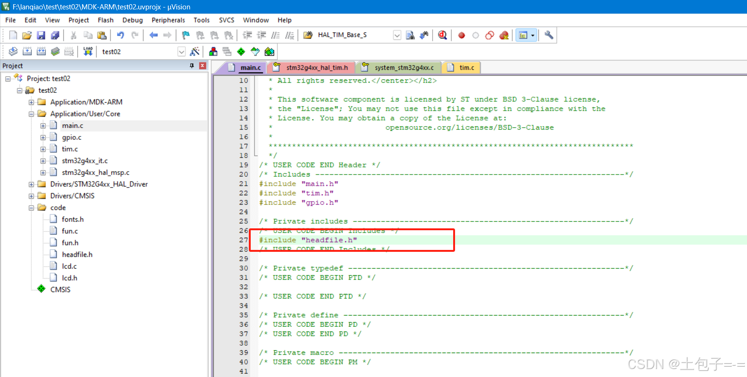747x377 pixels.
Task: Paste from clipboard toolbar icon
Action: pos(102,35)
